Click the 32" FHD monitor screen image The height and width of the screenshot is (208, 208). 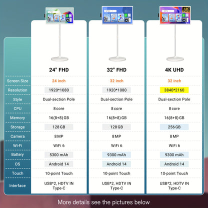tap(117, 15)
